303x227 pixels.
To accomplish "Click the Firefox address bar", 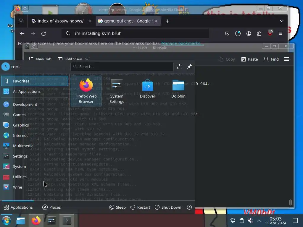I will (x=135, y=33).
